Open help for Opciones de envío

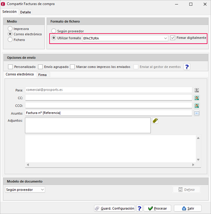(x=187, y=67)
